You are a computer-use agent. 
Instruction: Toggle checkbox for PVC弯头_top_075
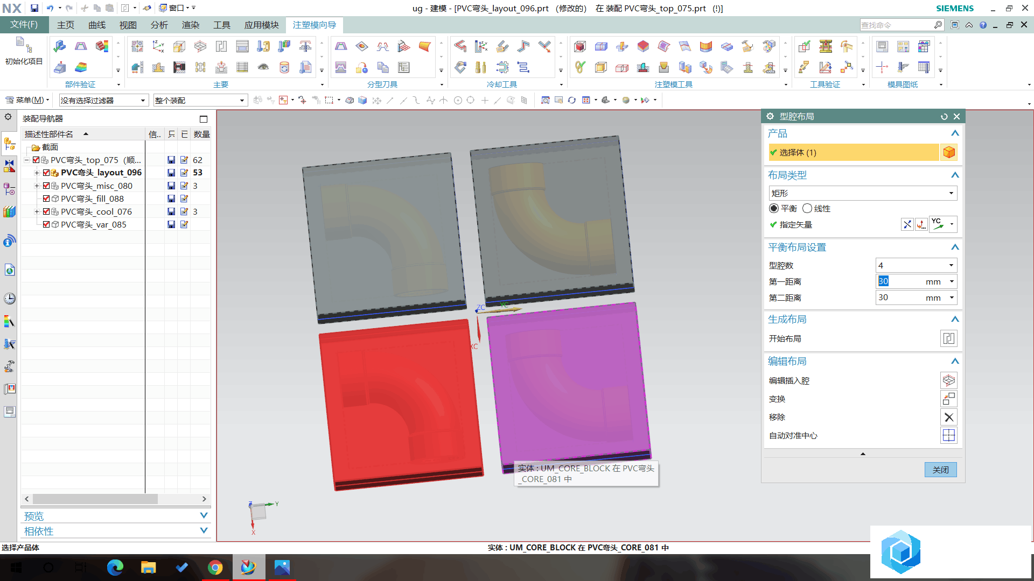click(36, 160)
